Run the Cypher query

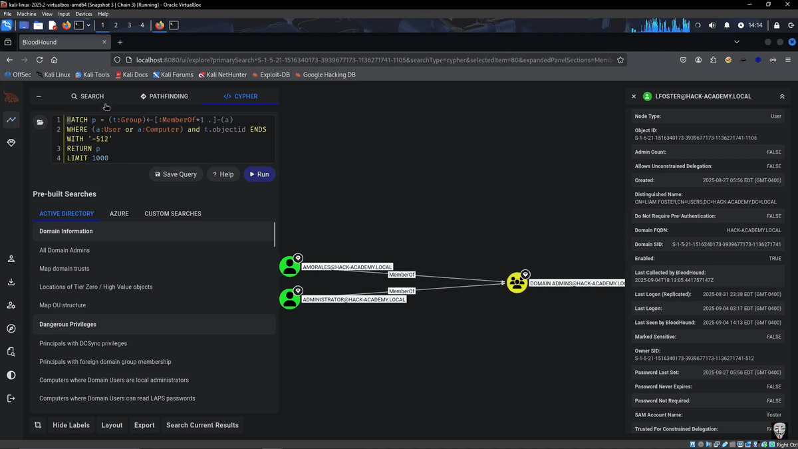tap(259, 174)
